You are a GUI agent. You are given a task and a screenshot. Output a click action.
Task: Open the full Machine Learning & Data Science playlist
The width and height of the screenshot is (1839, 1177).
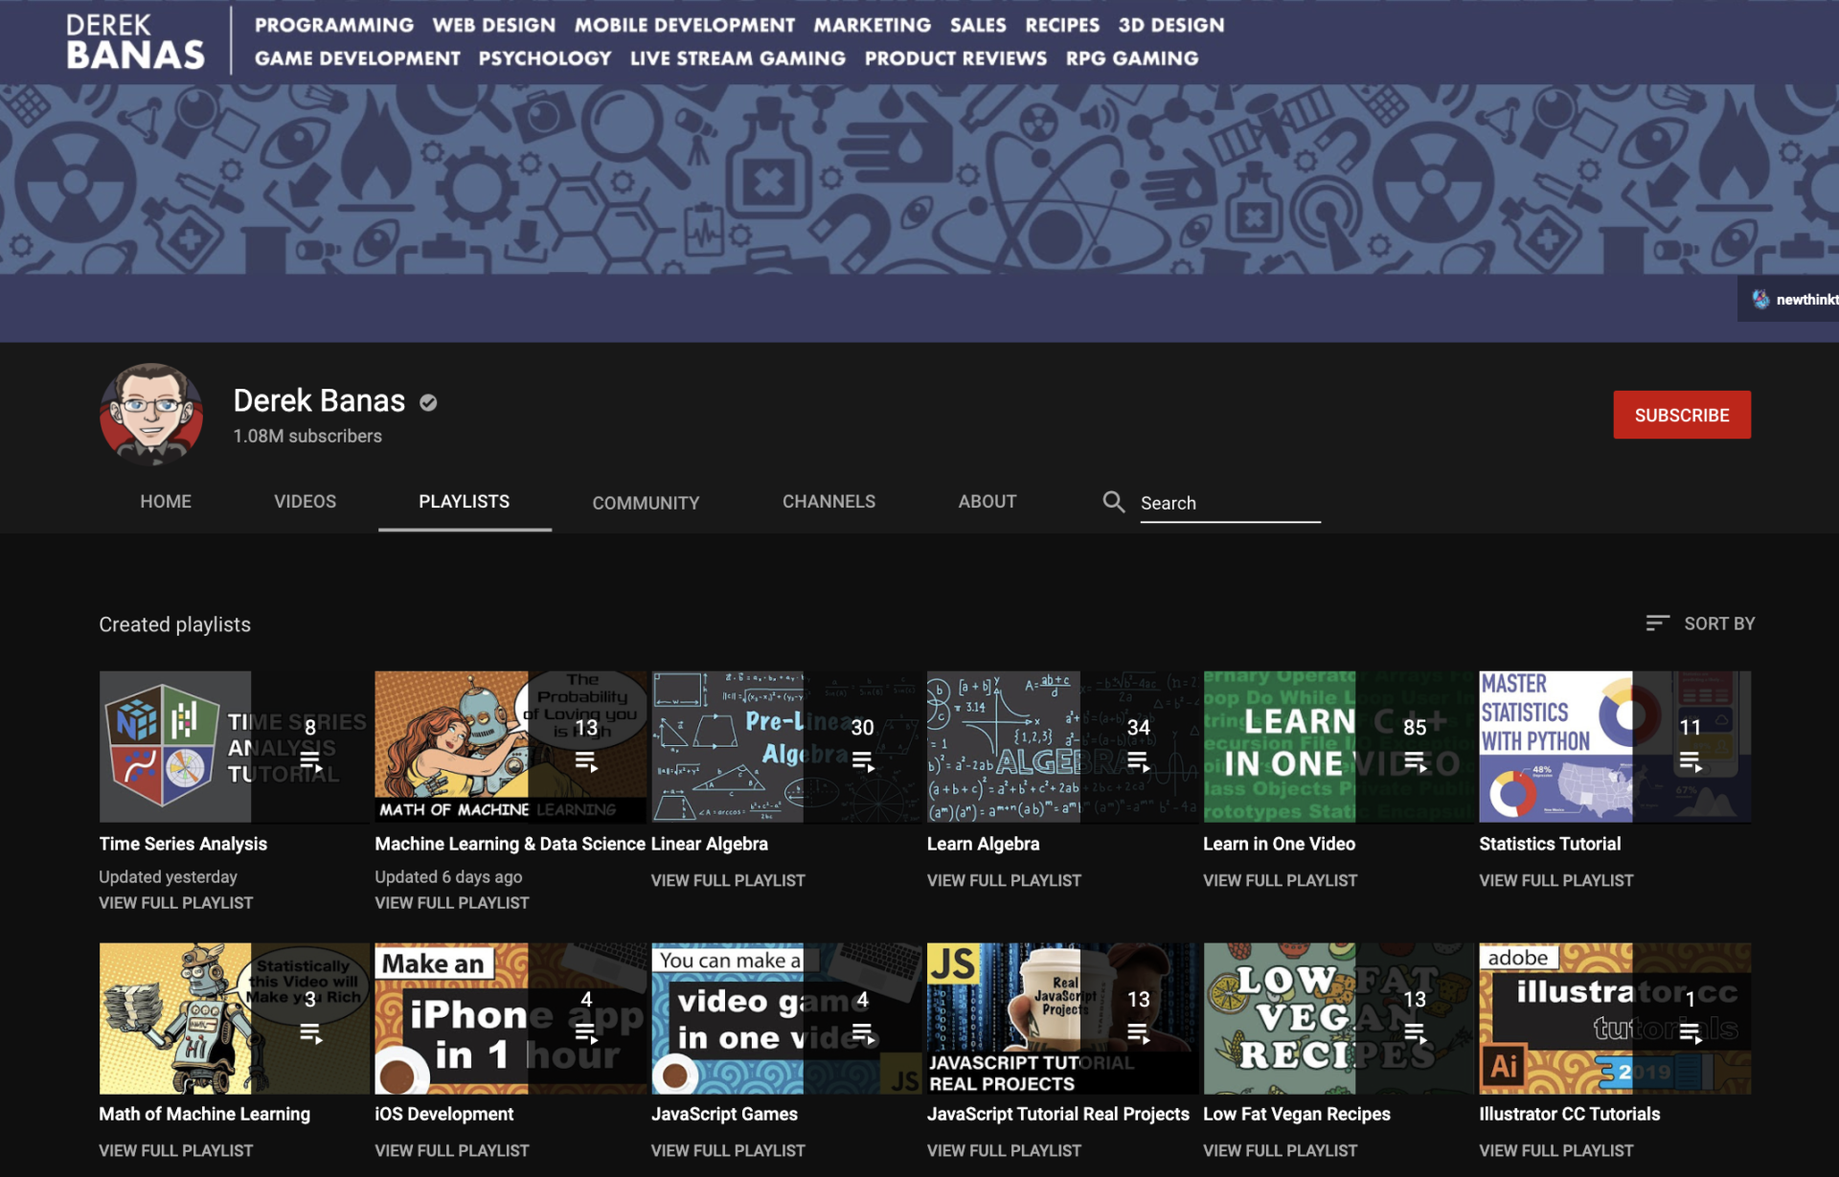(451, 902)
